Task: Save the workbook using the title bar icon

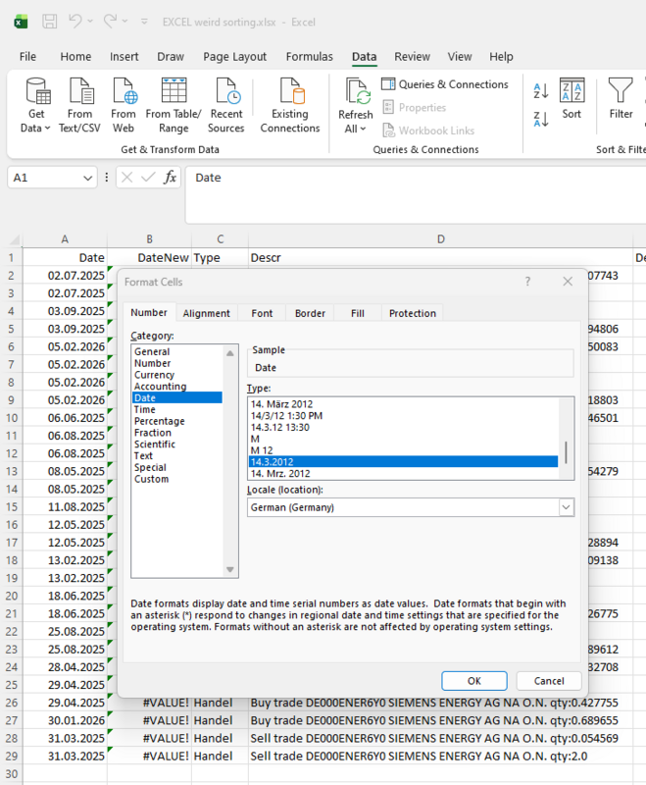Action: (x=49, y=21)
